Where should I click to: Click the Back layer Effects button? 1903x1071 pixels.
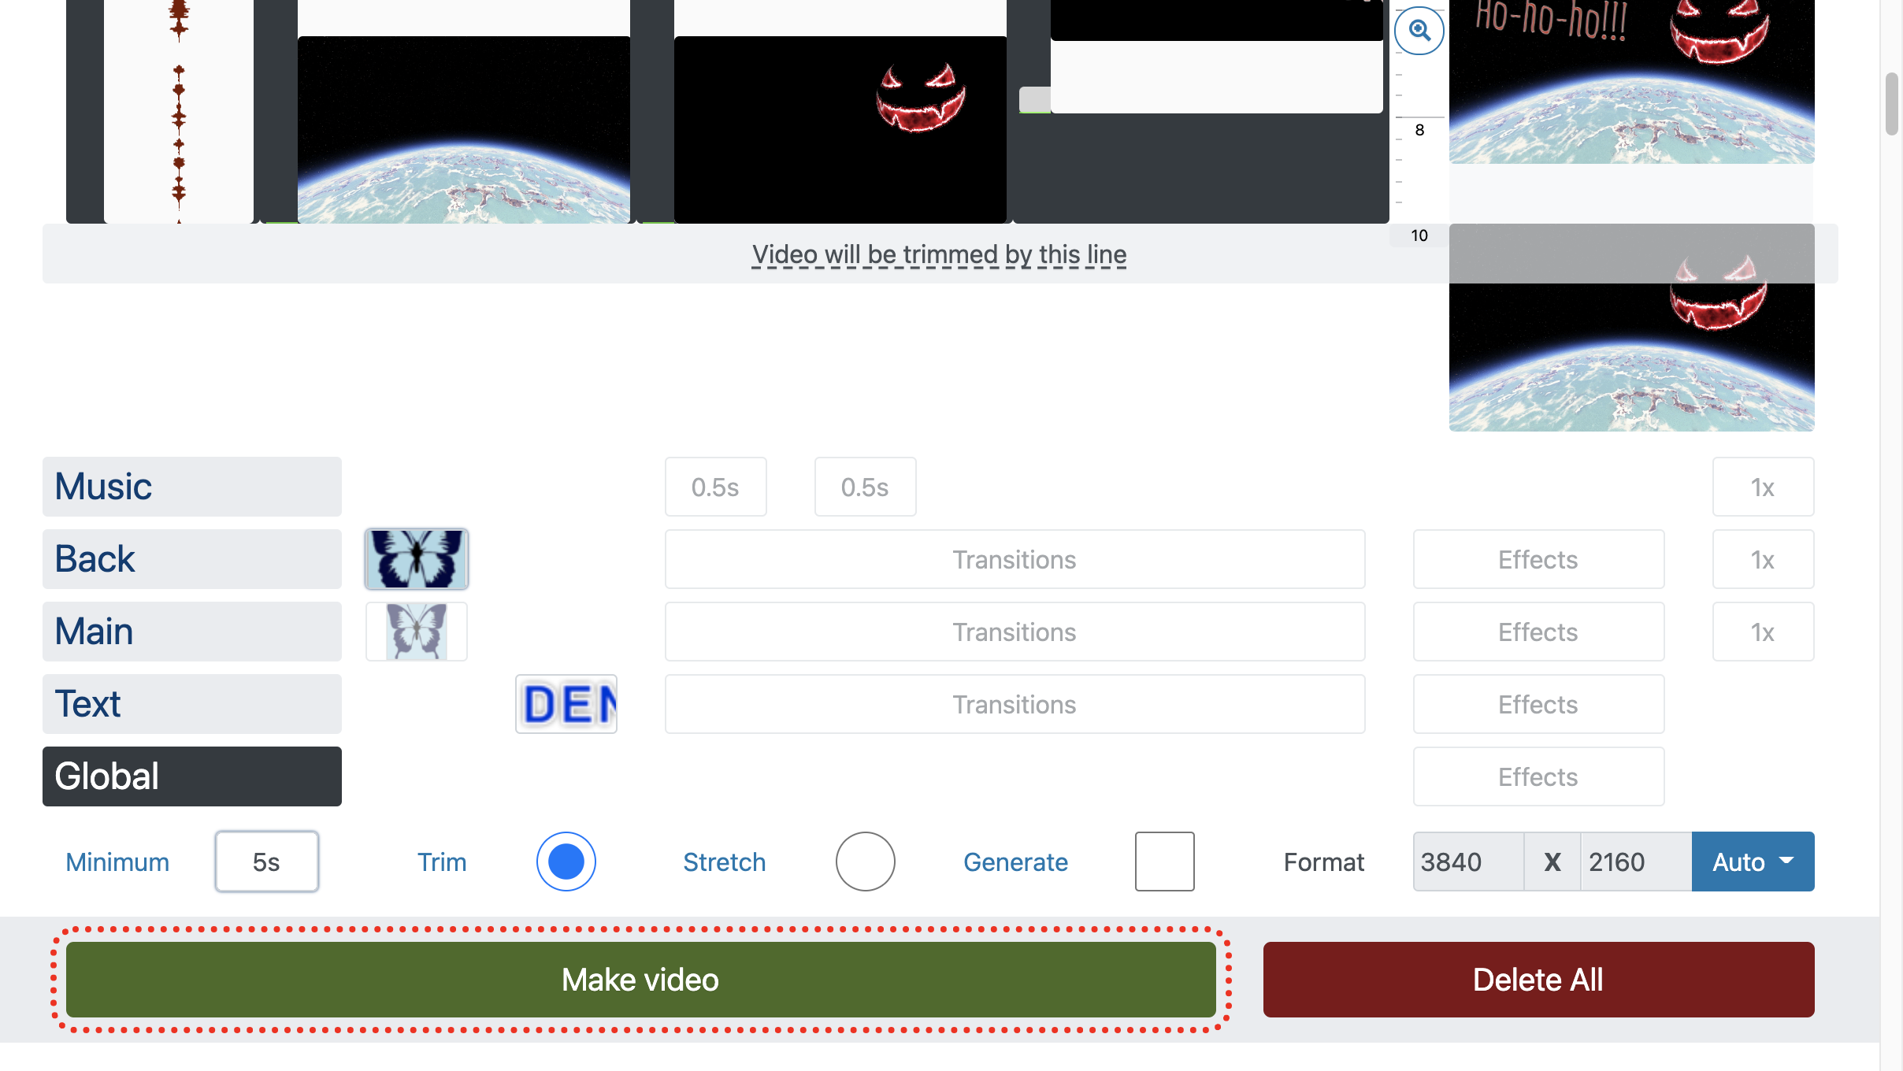(x=1538, y=559)
